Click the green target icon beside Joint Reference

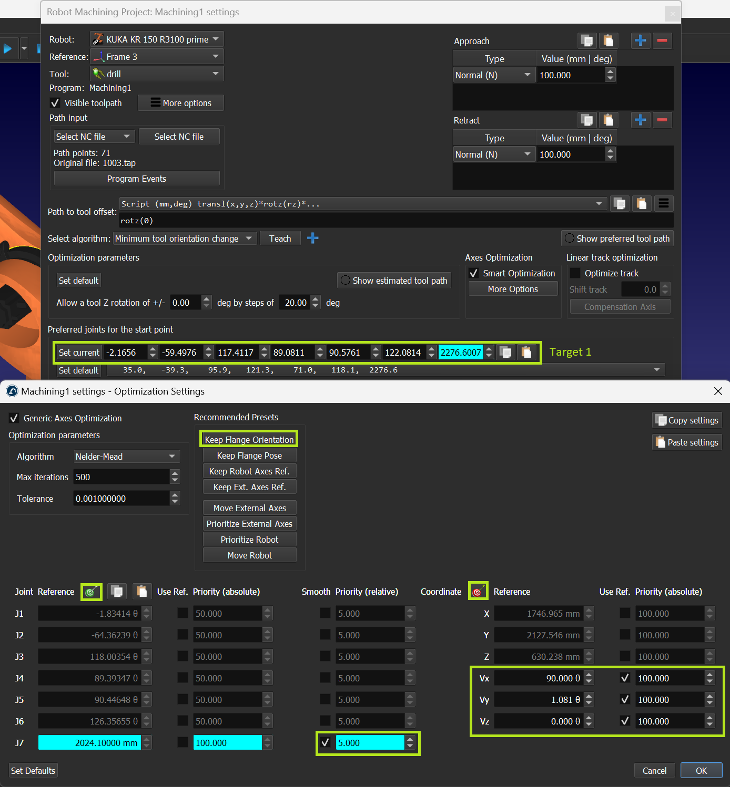(91, 592)
